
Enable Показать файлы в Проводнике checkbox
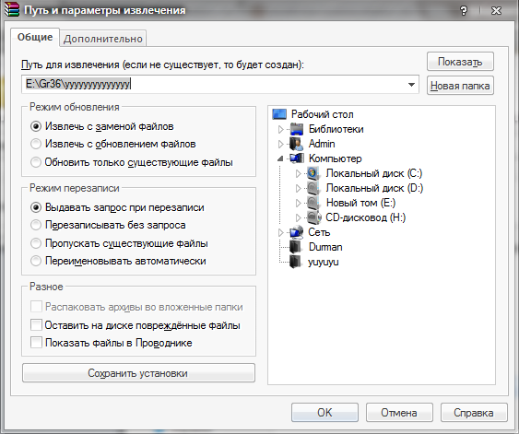tap(36, 343)
